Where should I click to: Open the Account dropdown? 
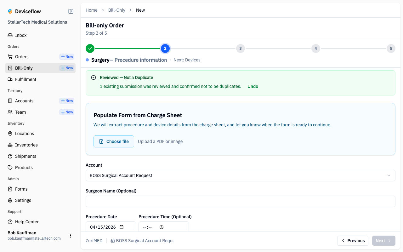coord(241,175)
